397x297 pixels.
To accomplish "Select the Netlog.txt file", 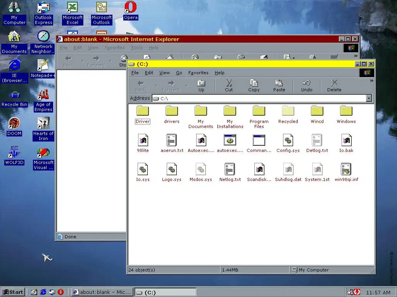I will pyautogui.click(x=230, y=172).
